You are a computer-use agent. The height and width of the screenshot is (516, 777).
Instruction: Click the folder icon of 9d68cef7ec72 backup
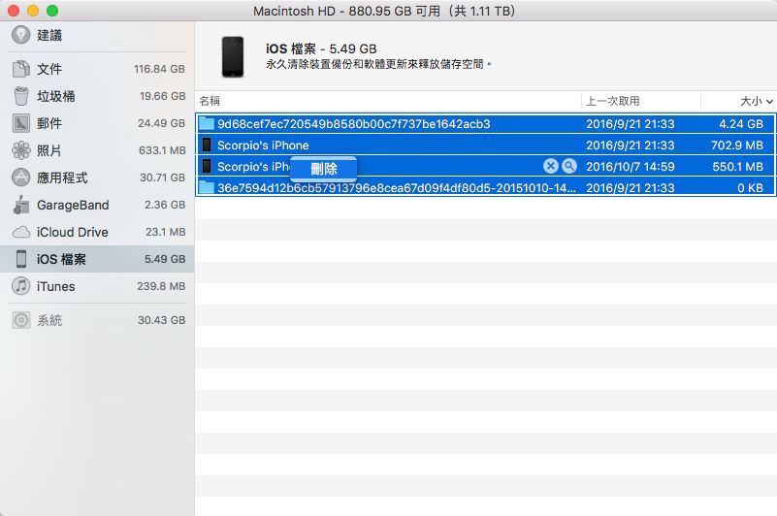206,123
